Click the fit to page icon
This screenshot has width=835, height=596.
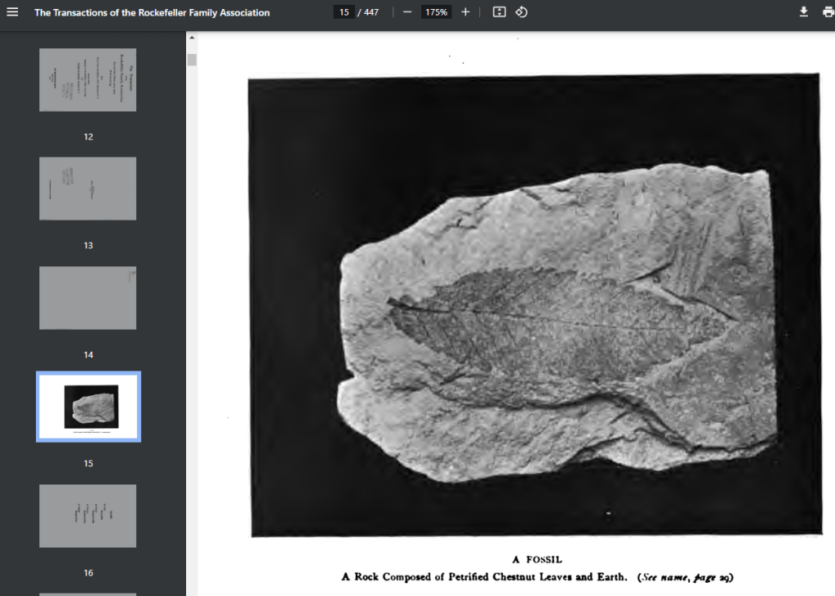(x=500, y=12)
